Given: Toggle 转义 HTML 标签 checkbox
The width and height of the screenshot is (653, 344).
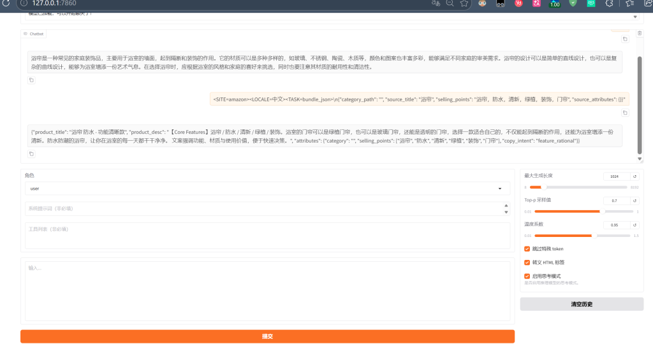Looking at the screenshot, I should pyautogui.click(x=527, y=262).
